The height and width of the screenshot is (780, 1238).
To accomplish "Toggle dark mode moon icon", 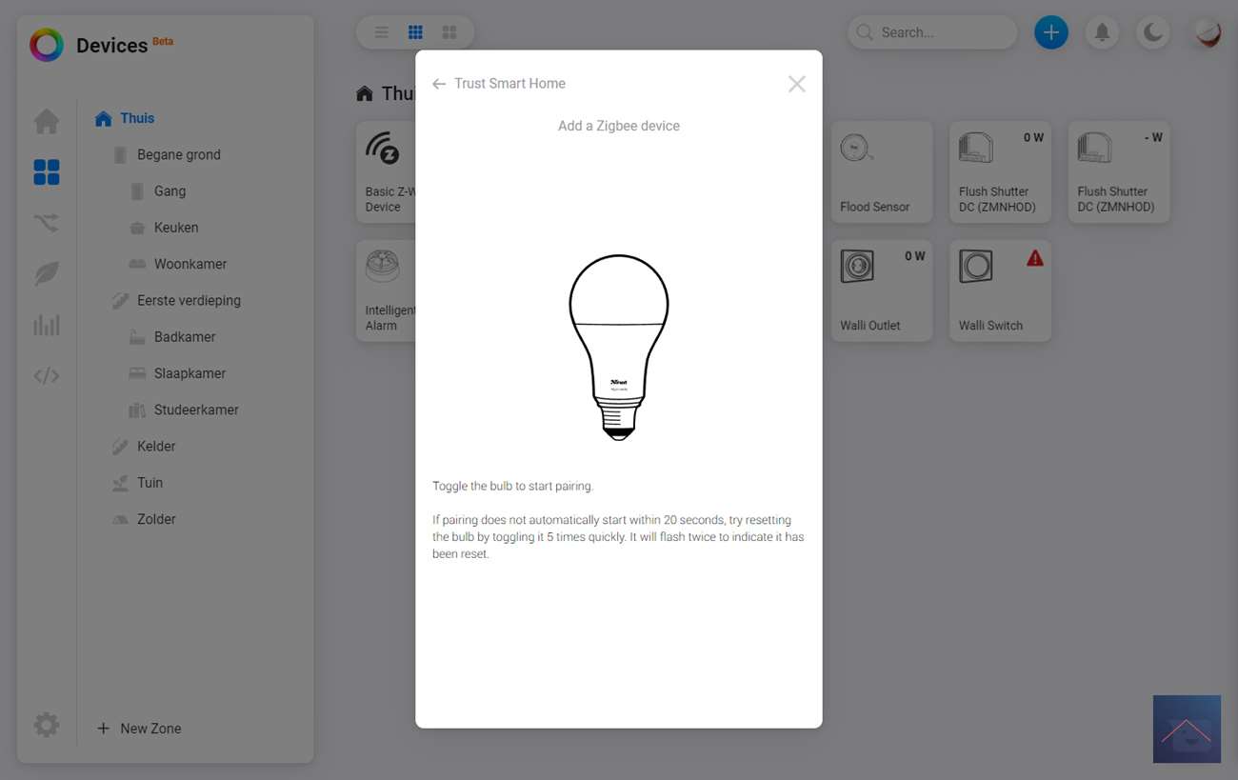I will coord(1153,32).
